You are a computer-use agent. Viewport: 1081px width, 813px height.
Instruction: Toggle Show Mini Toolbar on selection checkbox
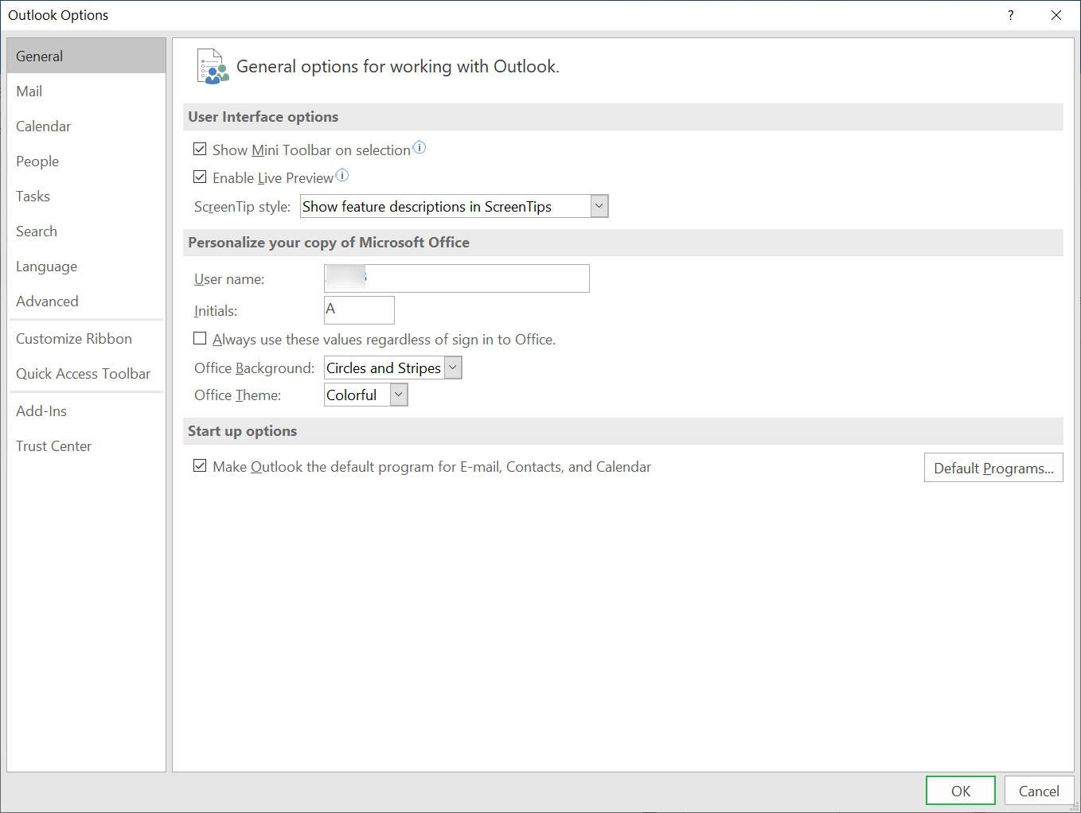click(200, 149)
